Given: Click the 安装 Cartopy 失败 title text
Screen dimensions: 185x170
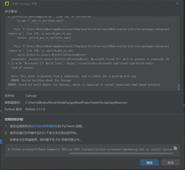Looking at the screenshot, I should 24,4.
